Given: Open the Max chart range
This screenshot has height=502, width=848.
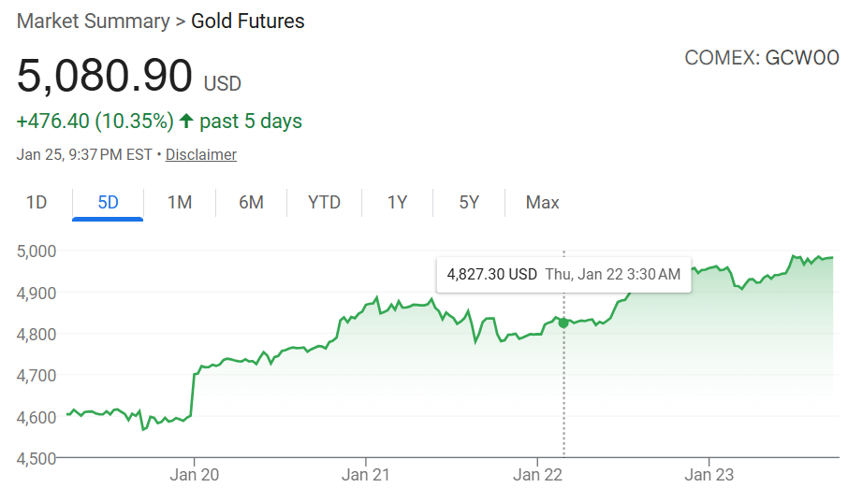Looking at the screenshot, I should tap(543, 202).
